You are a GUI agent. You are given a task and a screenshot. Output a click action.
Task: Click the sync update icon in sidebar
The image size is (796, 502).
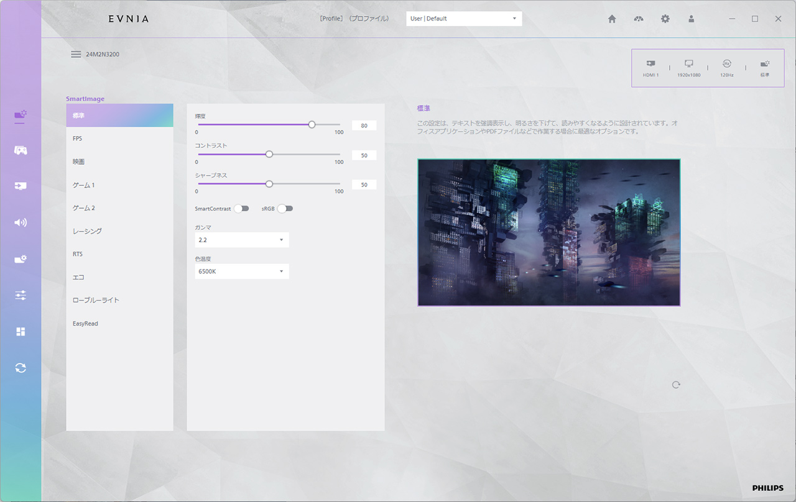click(x=21, y=368)
